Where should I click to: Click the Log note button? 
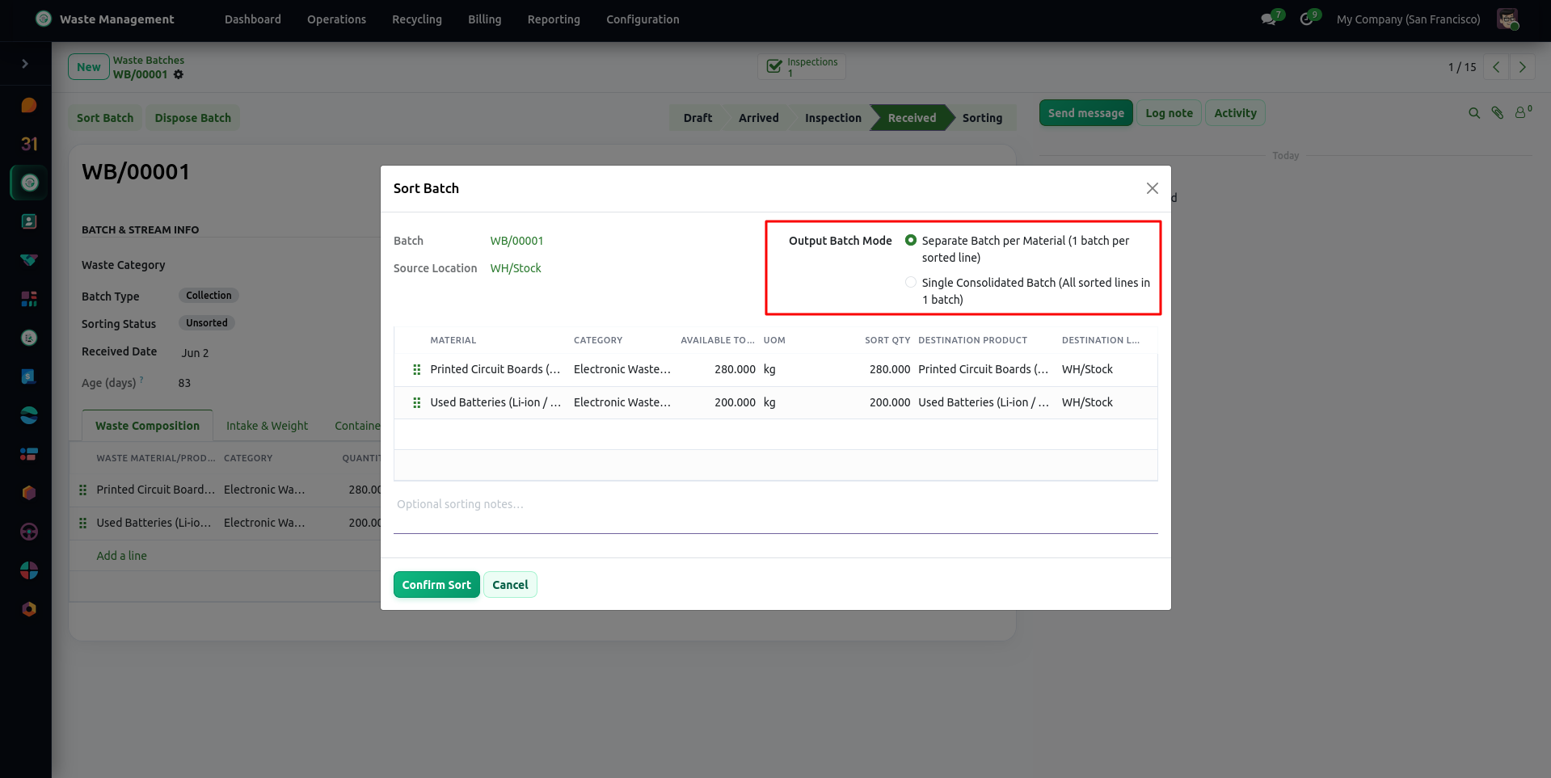[x=1169, y=113]
